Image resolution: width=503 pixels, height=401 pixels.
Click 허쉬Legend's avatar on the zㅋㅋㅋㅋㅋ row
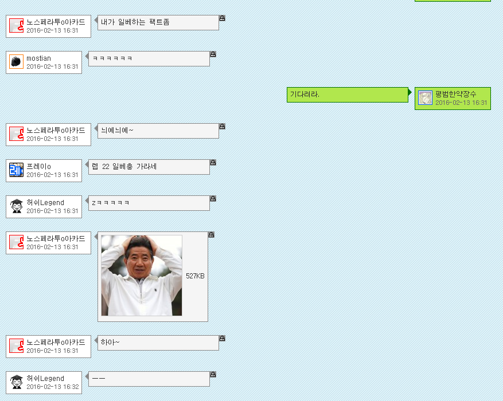point(17,206)
